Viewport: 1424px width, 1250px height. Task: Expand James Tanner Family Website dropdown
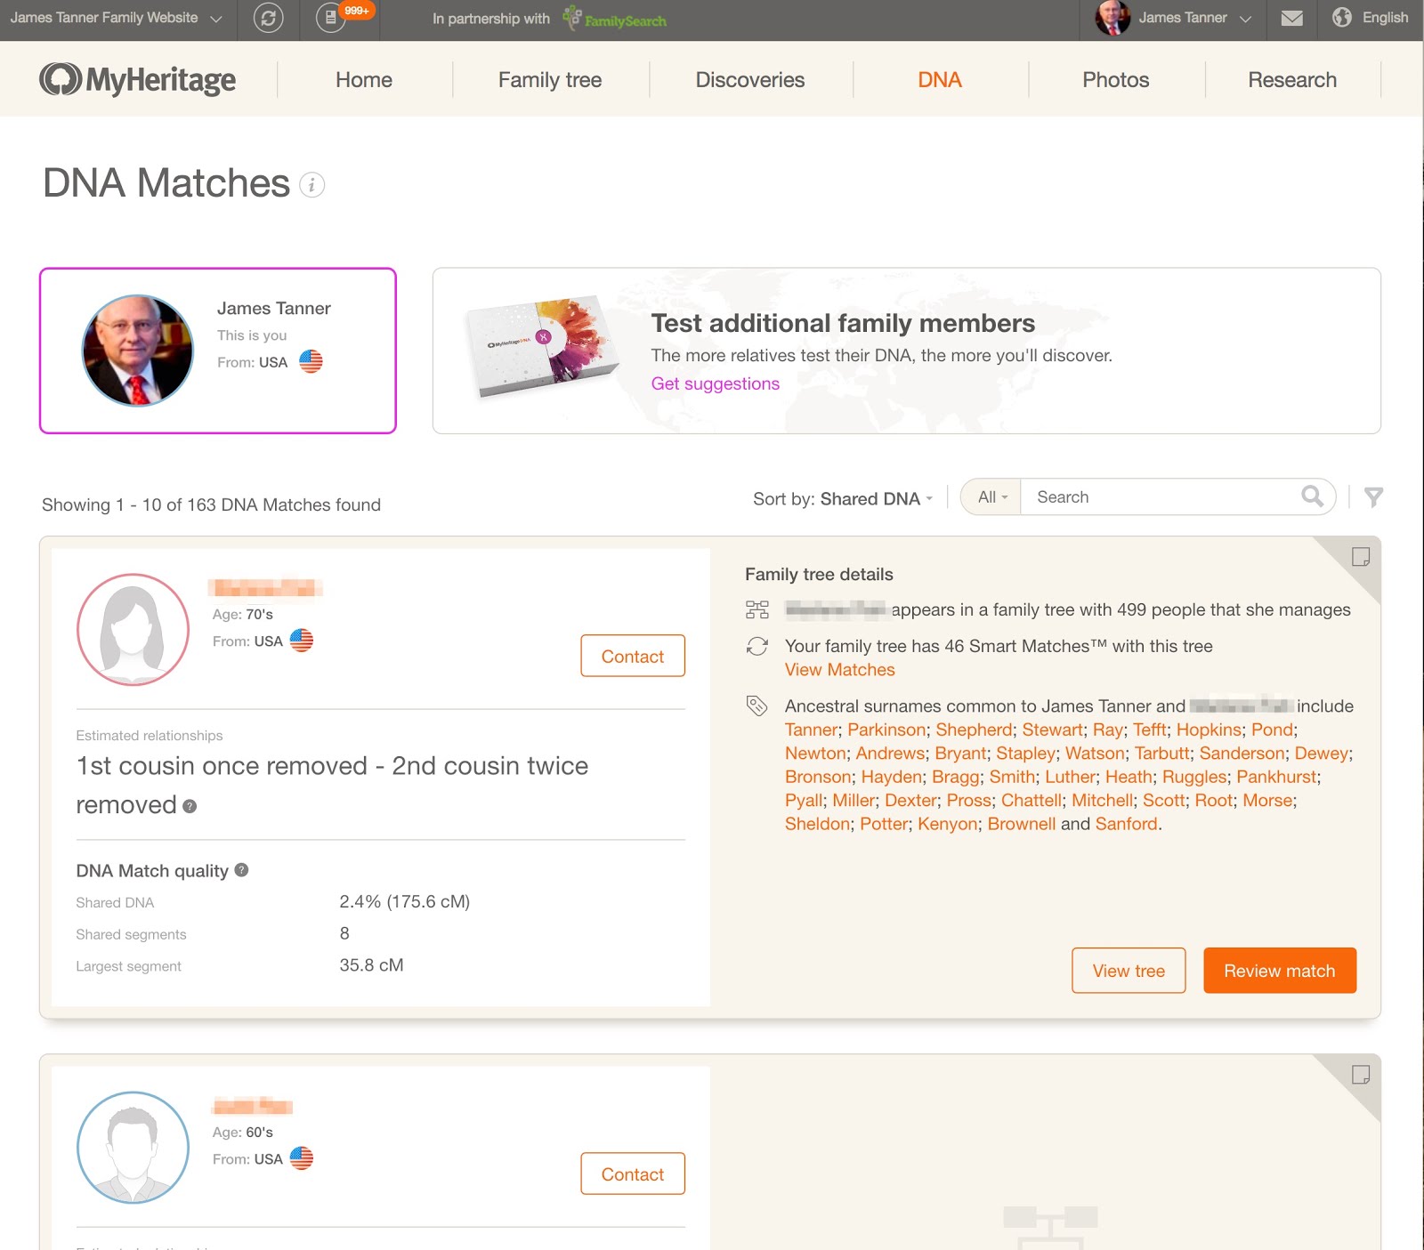116,18
